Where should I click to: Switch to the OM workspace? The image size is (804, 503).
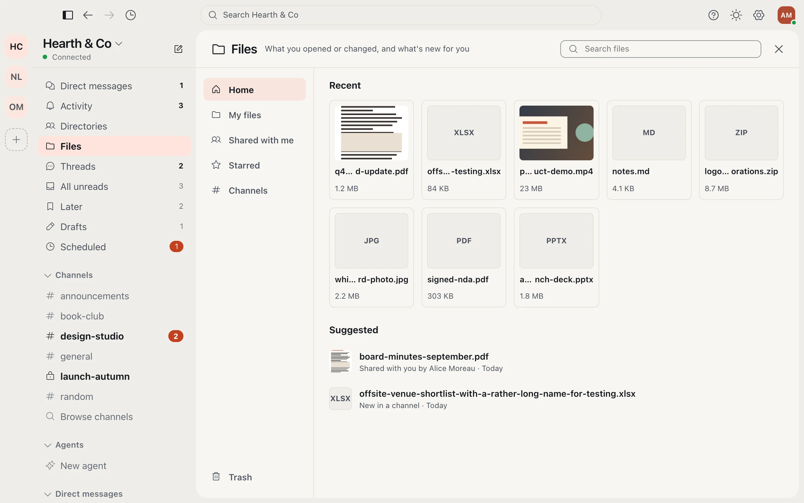pos(16,107)
